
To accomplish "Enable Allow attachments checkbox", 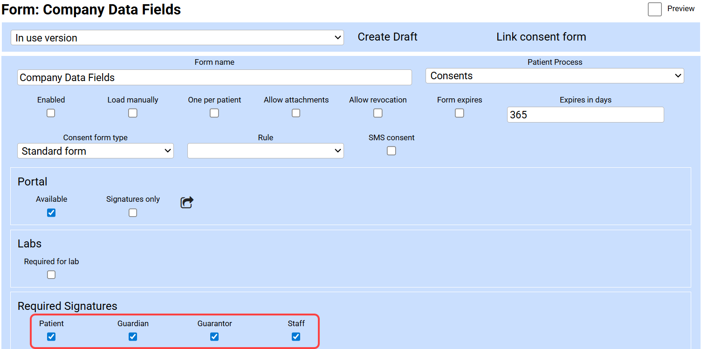I will click(296, 113).
